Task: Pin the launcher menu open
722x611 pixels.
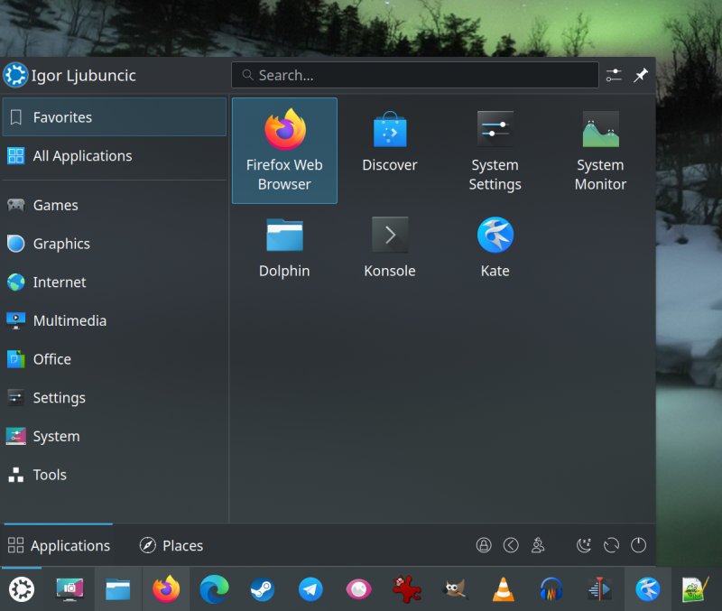Action: click(641, 76)
